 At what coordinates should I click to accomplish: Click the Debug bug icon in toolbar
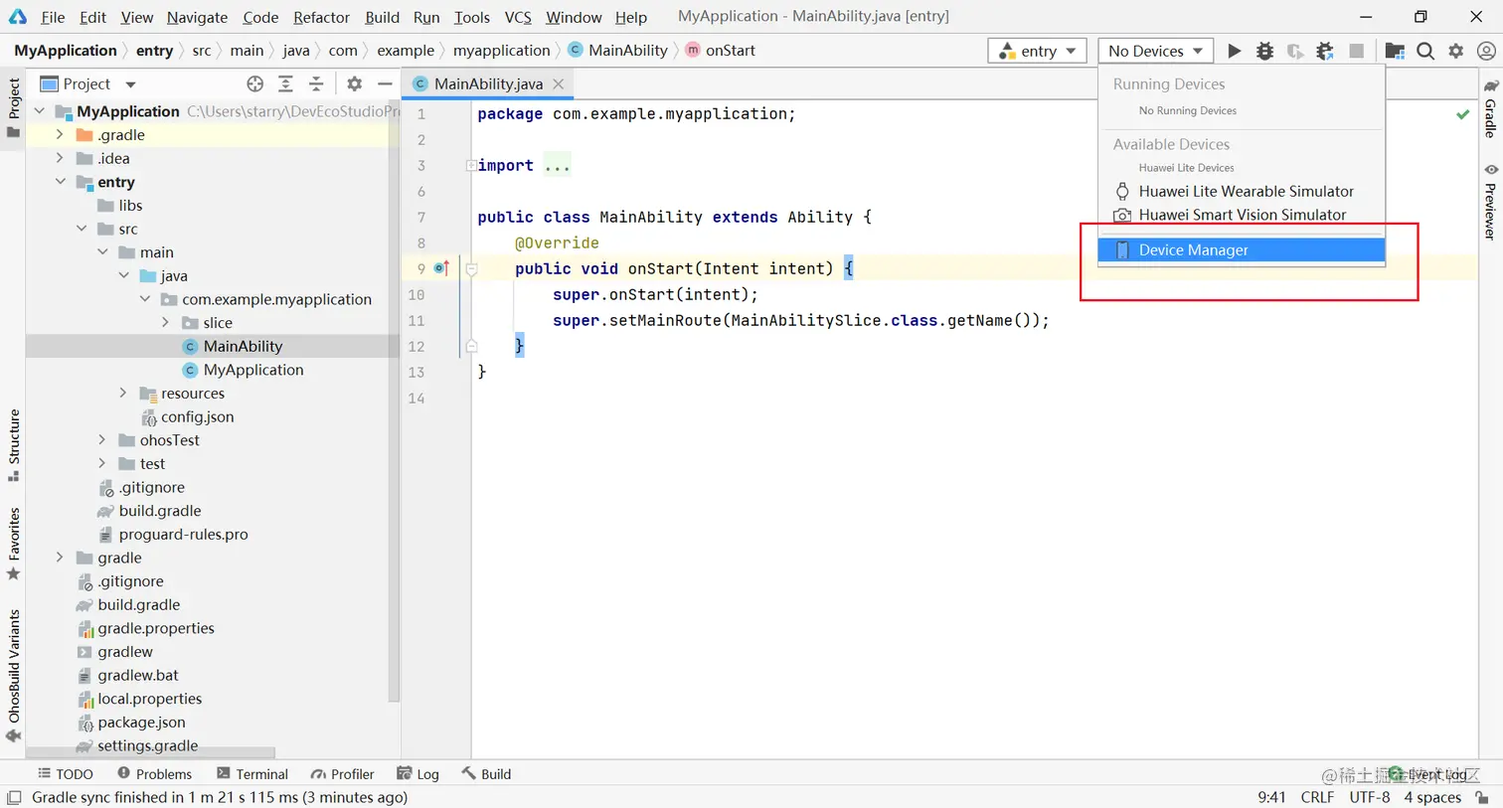1264,51
